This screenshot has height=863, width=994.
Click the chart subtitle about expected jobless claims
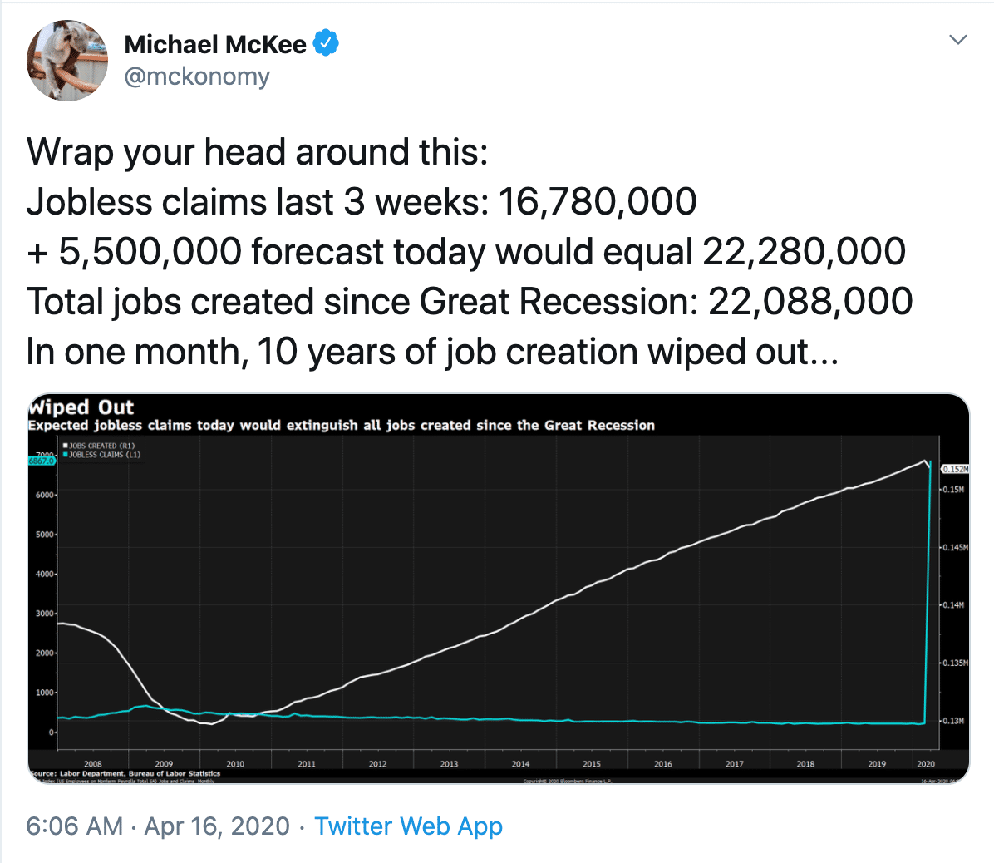point(341,425)
